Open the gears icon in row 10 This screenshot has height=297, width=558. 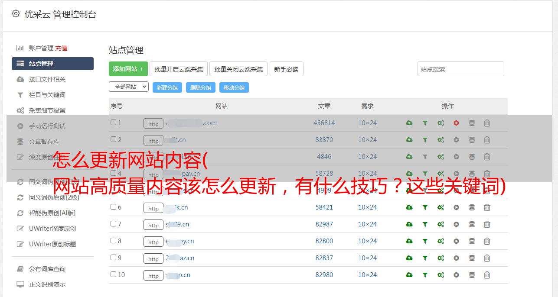[441, 275]
